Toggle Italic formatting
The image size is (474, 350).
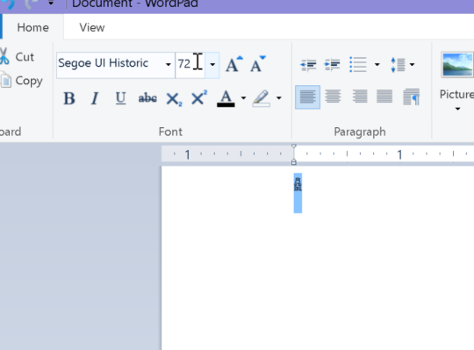95,98
